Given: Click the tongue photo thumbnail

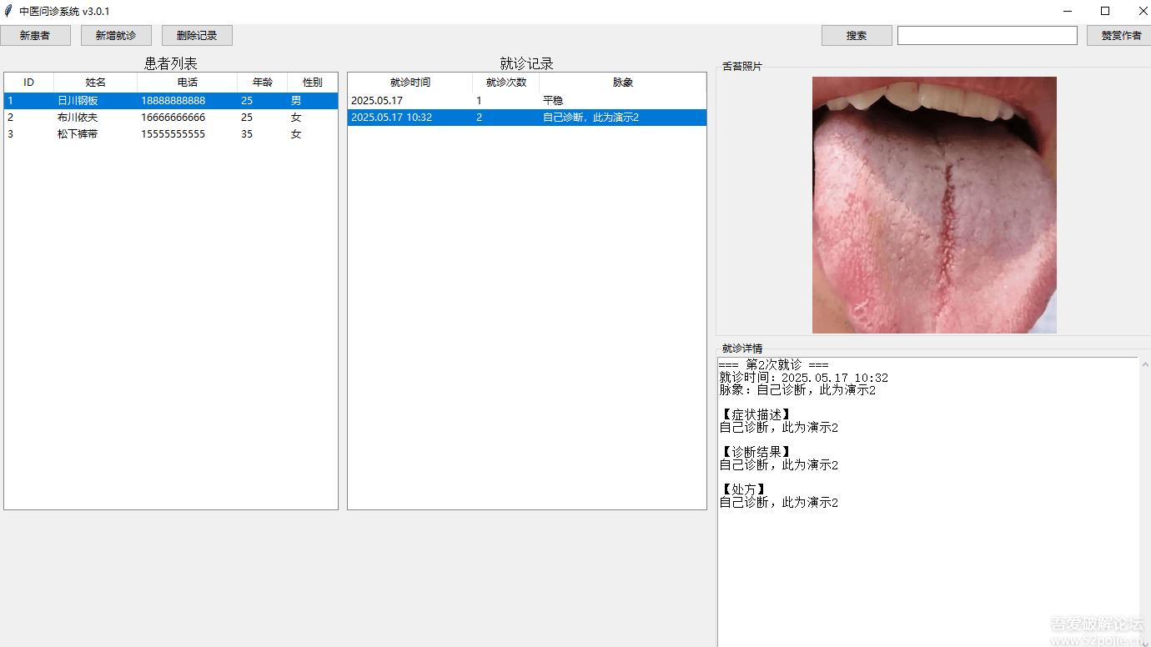Looking at the screenshot, I should (x=933, y=204).
